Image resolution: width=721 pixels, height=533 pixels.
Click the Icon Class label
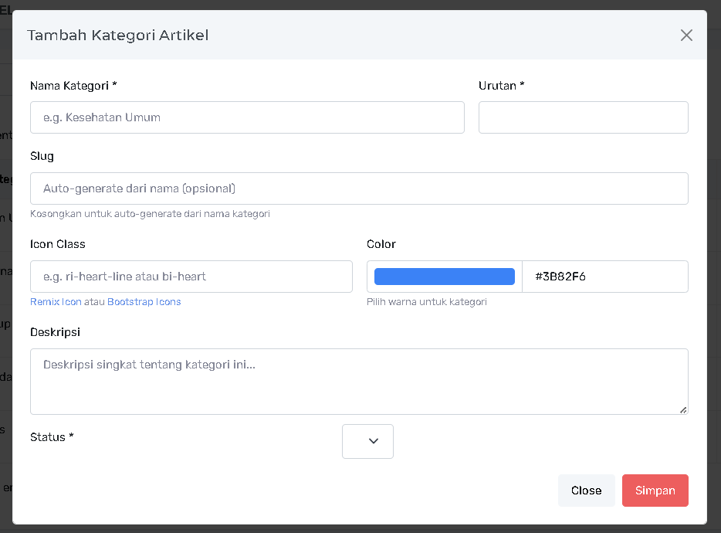[58, 244]
